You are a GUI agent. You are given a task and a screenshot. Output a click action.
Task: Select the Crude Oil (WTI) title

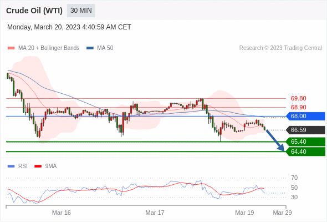click(x=34, y=11)
